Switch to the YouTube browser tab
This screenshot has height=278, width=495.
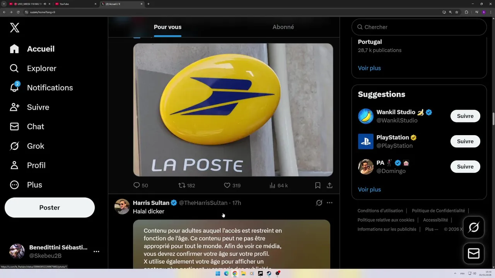[76, 4]
